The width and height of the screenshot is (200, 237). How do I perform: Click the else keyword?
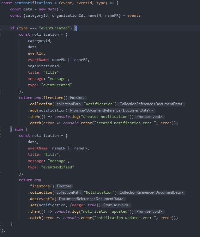click(19, 129)
